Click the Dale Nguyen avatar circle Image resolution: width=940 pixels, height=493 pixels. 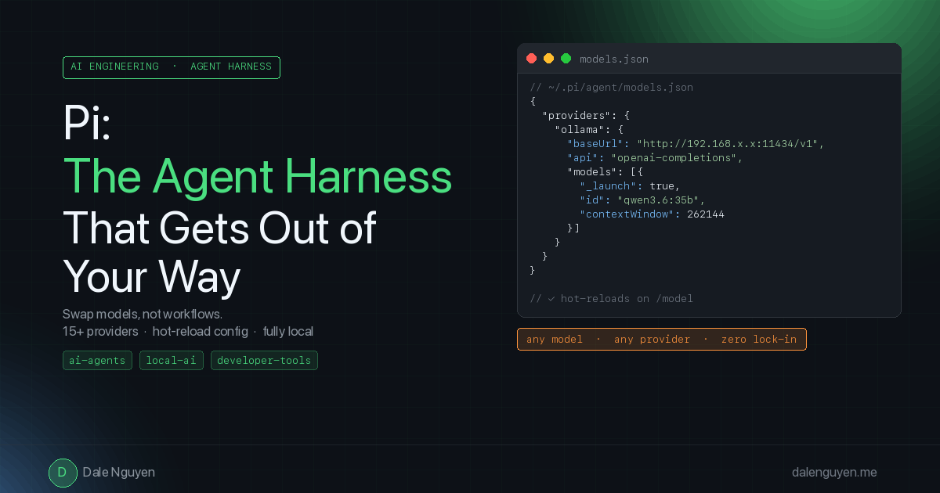click(63, 473)
